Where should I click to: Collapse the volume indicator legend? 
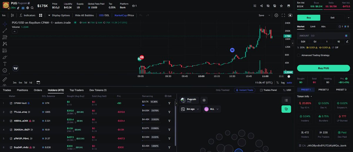pyautogui.click(x=14, y=32)
